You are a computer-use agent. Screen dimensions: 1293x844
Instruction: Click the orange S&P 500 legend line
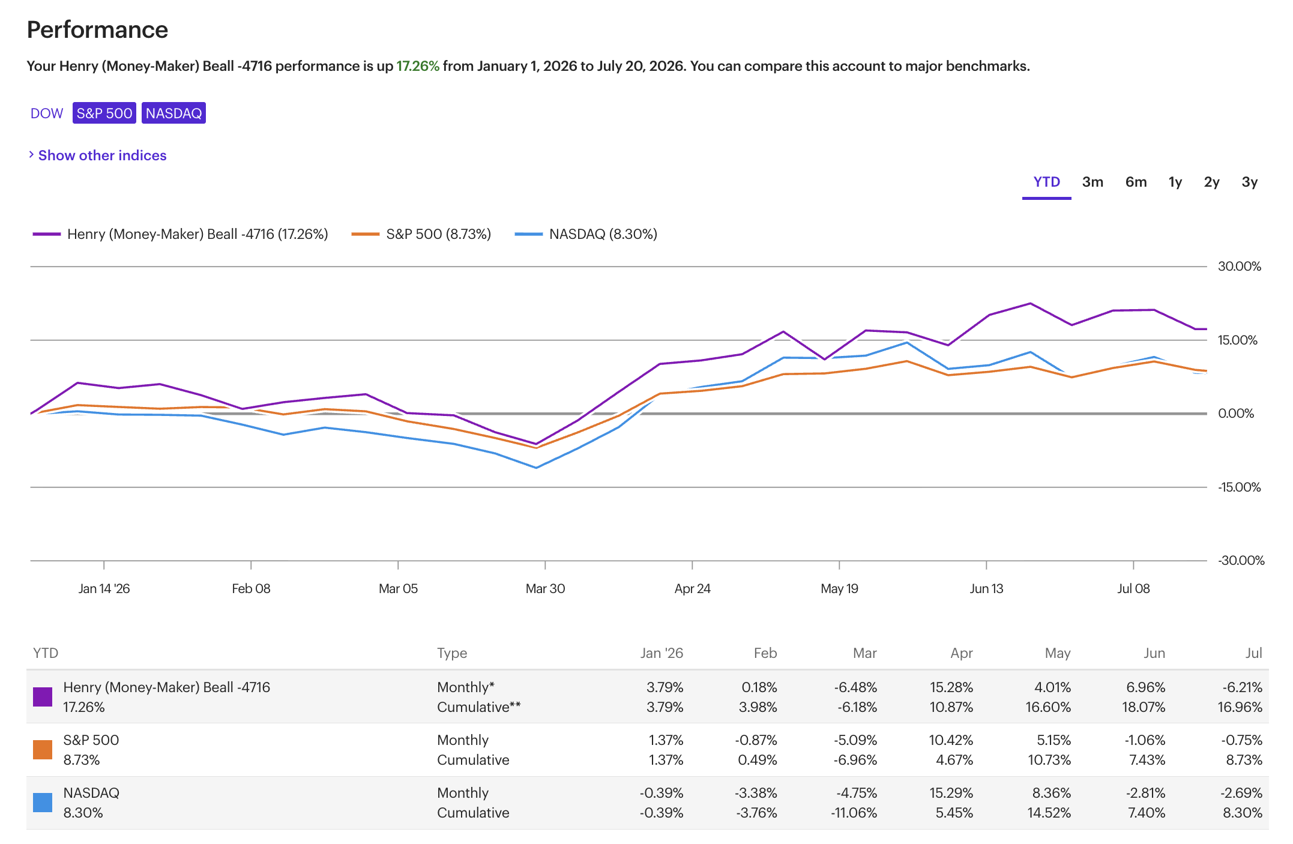[x=365, y=234]
